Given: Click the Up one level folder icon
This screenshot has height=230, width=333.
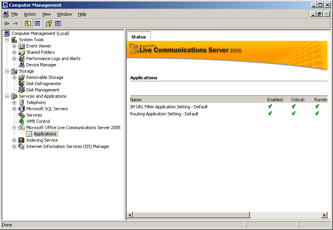Looking at the screenshot, I should [28, 24].
